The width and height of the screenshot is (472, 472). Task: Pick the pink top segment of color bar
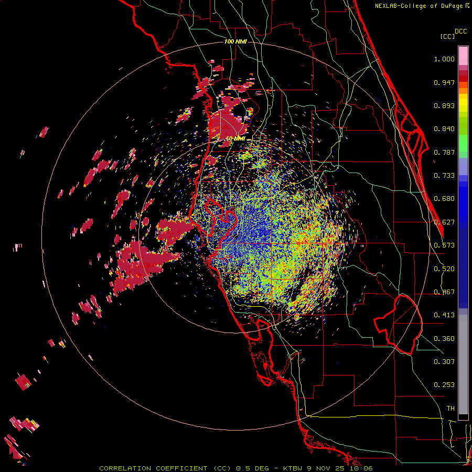(463, 56)
